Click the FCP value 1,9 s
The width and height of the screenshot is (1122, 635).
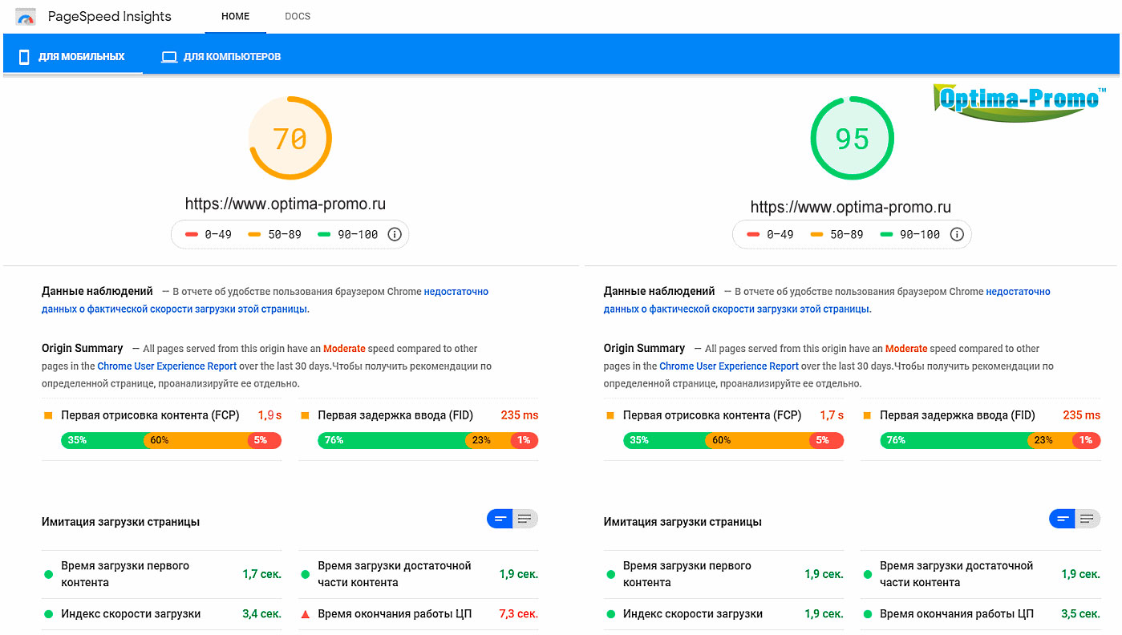pyautogui.click(x=269, y=415)
